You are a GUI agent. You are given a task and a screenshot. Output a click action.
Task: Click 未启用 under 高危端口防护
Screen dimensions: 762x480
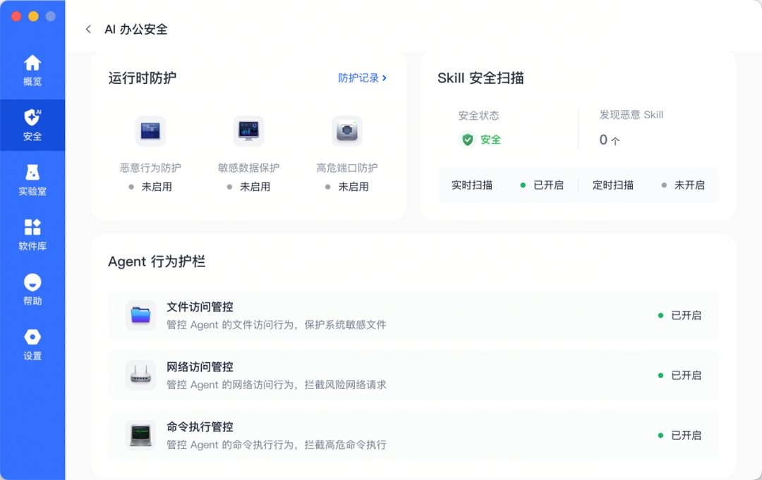[347, 187]
